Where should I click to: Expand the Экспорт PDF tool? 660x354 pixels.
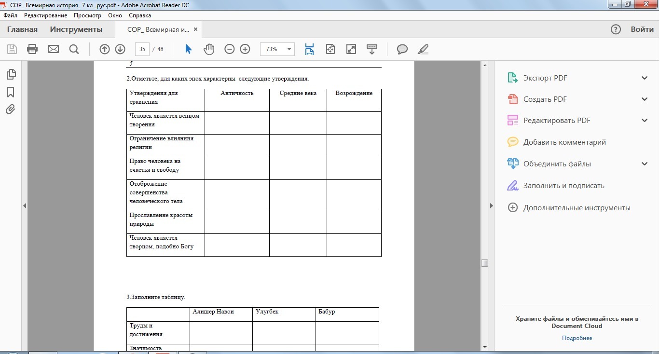point(645,78)
